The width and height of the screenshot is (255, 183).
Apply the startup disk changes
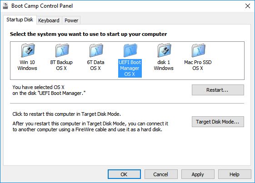pos(198,174)
